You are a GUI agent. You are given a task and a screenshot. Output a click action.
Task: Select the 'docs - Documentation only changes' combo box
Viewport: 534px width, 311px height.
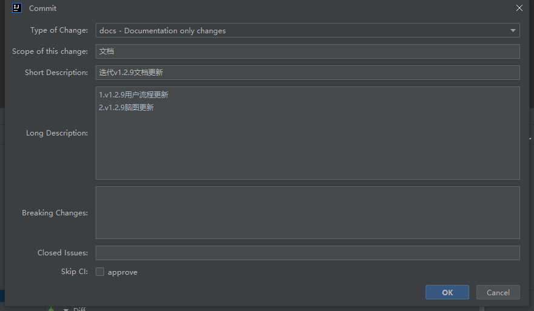pyautogui.click(x=308, y=30)
